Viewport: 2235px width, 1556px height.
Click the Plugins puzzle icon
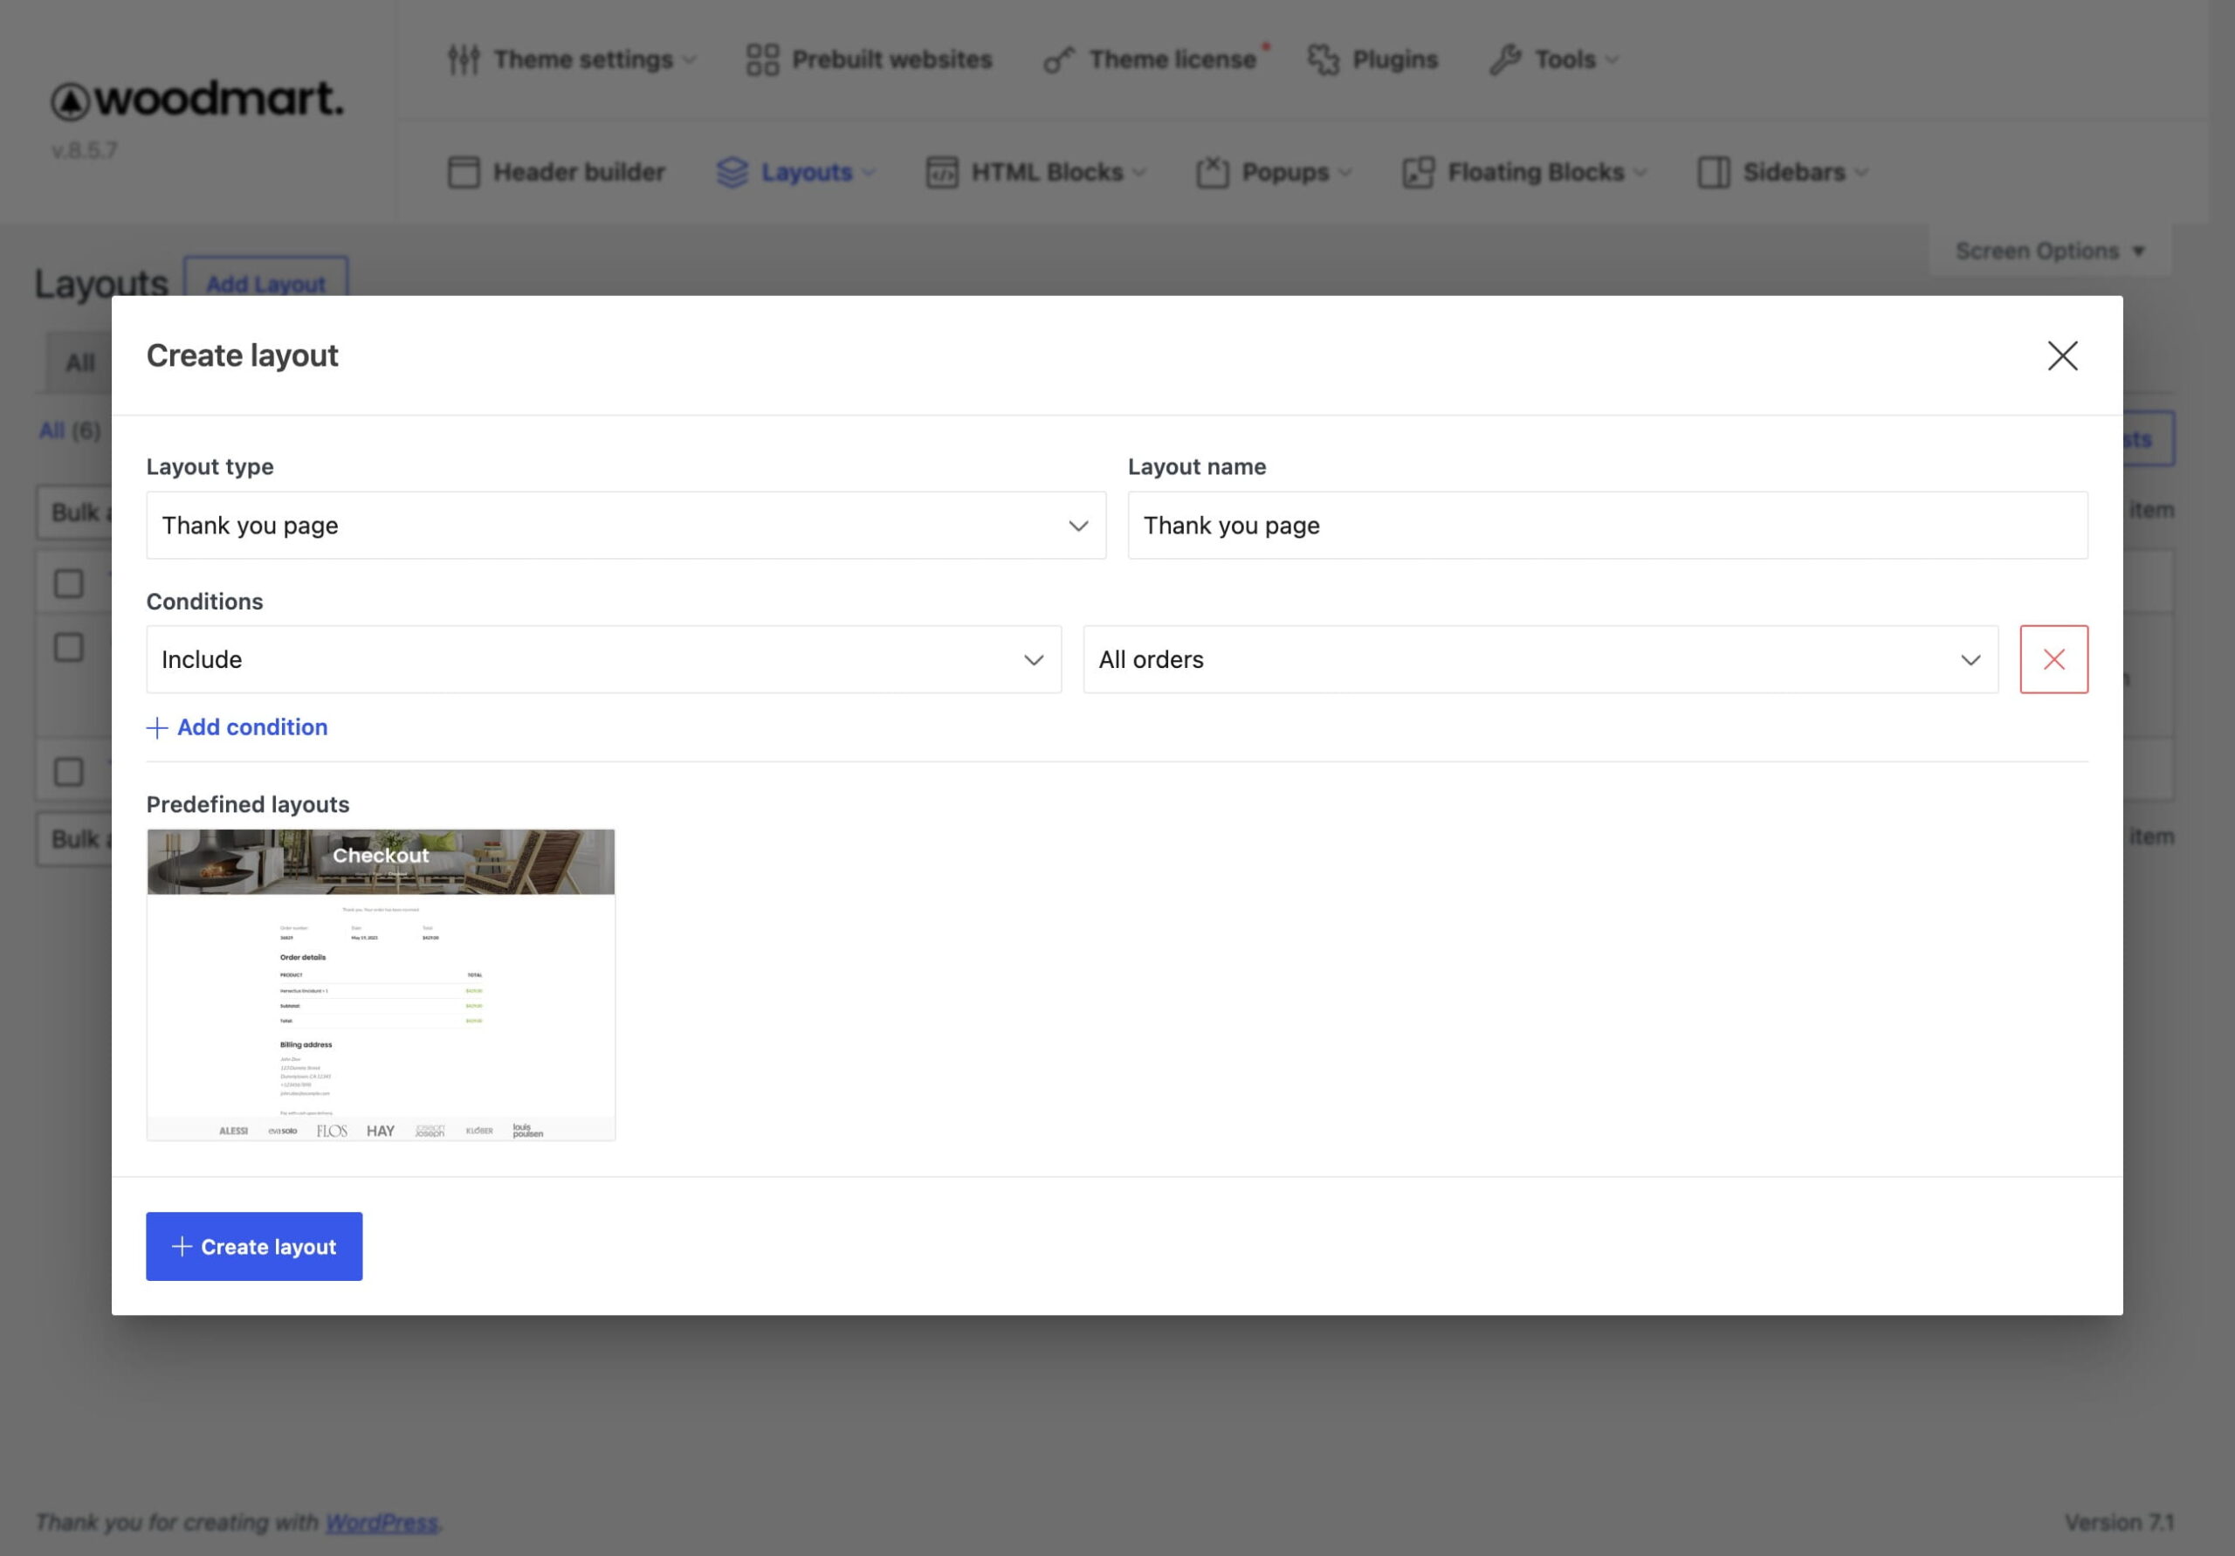(x=1323, y=59)
